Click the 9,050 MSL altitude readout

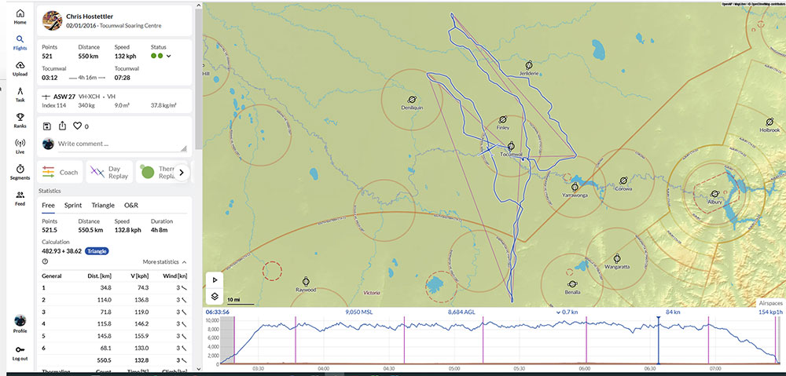coord(359,312)
